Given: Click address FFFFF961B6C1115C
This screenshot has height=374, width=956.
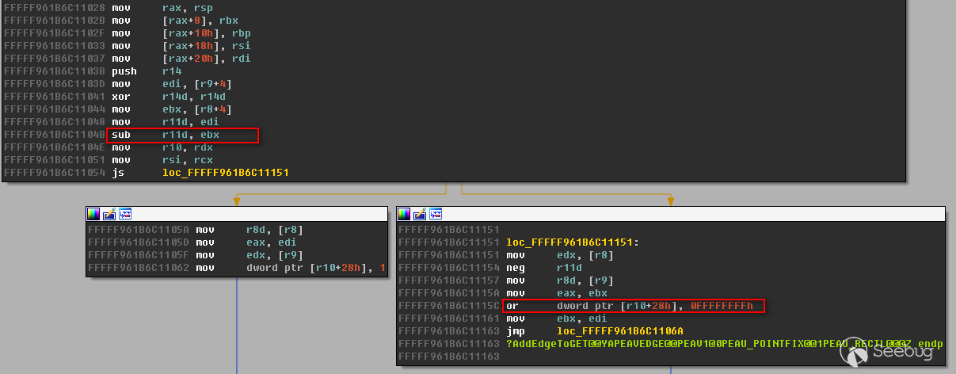Looking at the screenshot, I should pyautogui.click(x=449, y=306).
